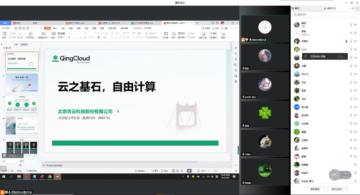The width and height of the screenshot is (360, 195).
Task: Open Chrome from the taskbar
Action: coord(50,177)
